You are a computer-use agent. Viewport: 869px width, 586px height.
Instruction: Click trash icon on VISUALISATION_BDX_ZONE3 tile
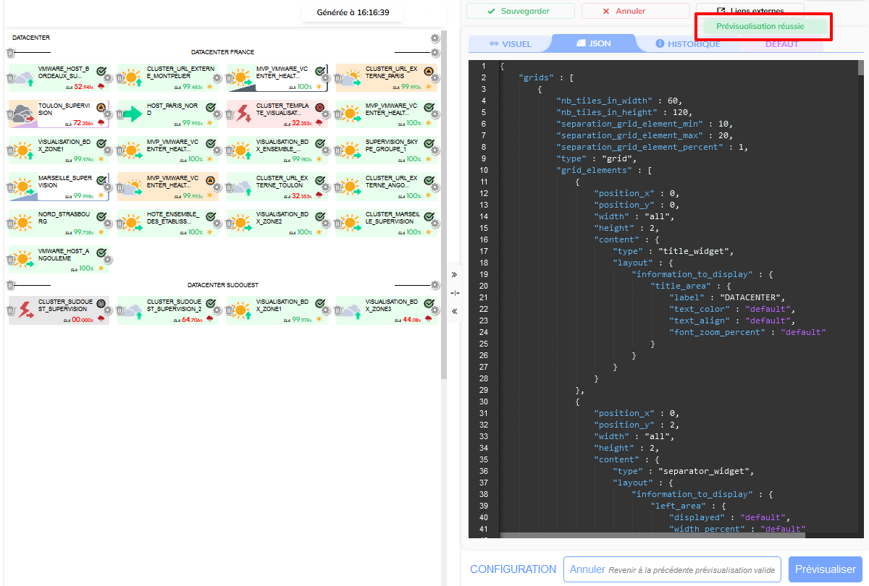(340, 310)
